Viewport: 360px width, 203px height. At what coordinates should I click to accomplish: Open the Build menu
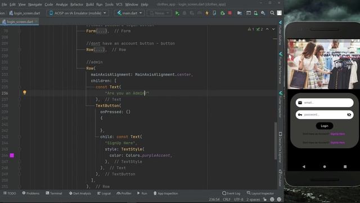coord(89,5)
